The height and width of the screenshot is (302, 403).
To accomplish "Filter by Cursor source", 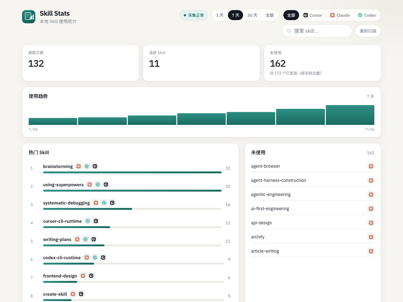I will [x=313, y=15].
